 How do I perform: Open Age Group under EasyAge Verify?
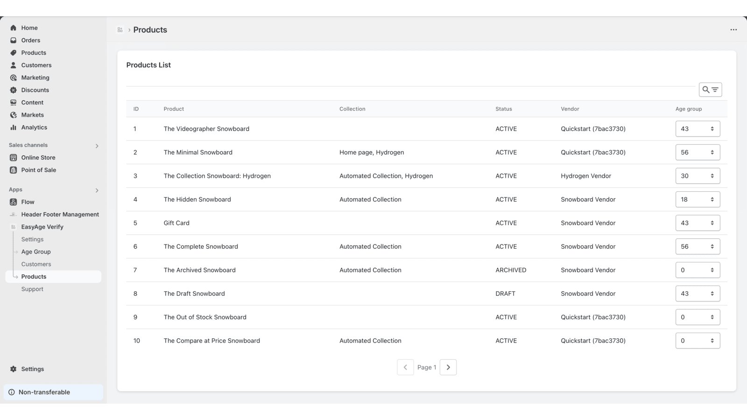tap(36, 252)
